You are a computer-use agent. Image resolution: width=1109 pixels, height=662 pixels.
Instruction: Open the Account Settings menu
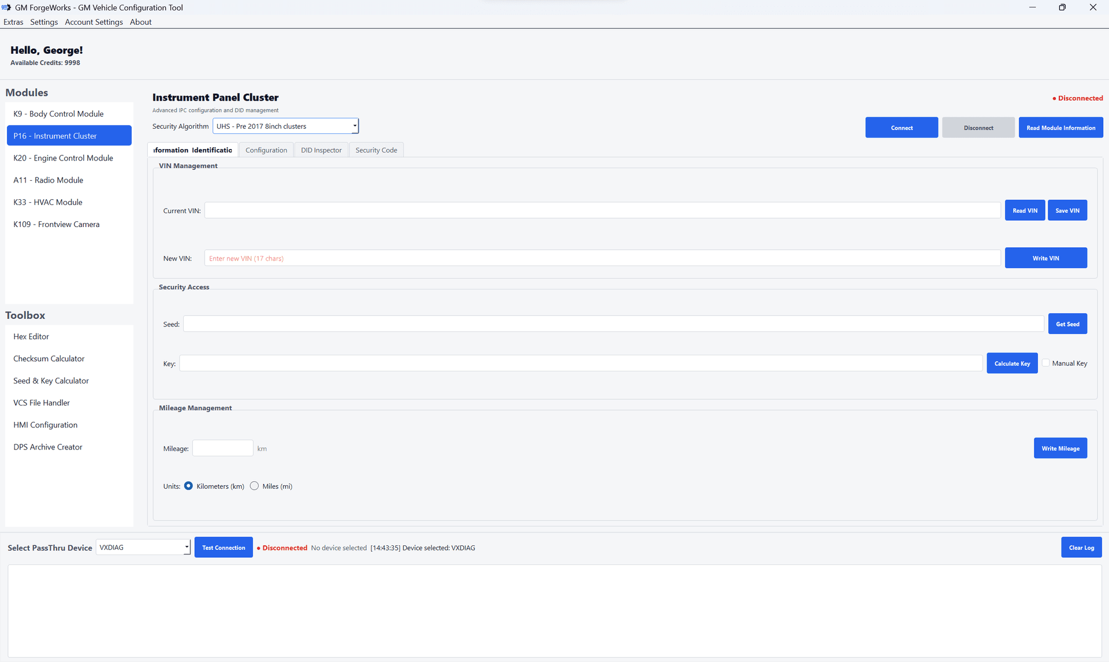coord(94,21)
